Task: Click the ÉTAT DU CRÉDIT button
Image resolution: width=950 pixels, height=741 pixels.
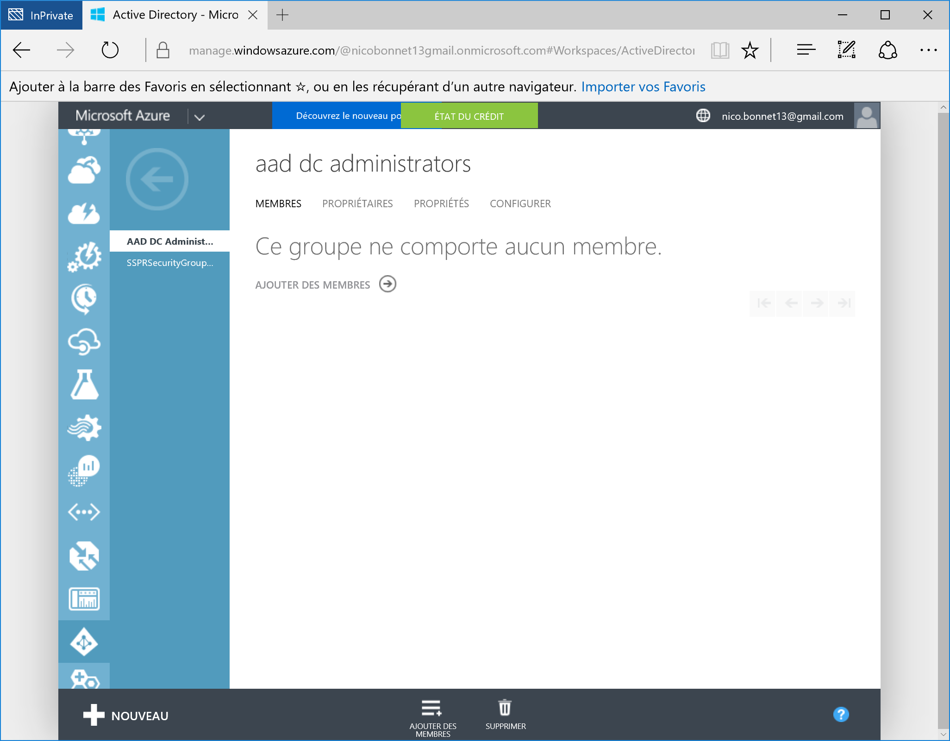Action: 469,116
